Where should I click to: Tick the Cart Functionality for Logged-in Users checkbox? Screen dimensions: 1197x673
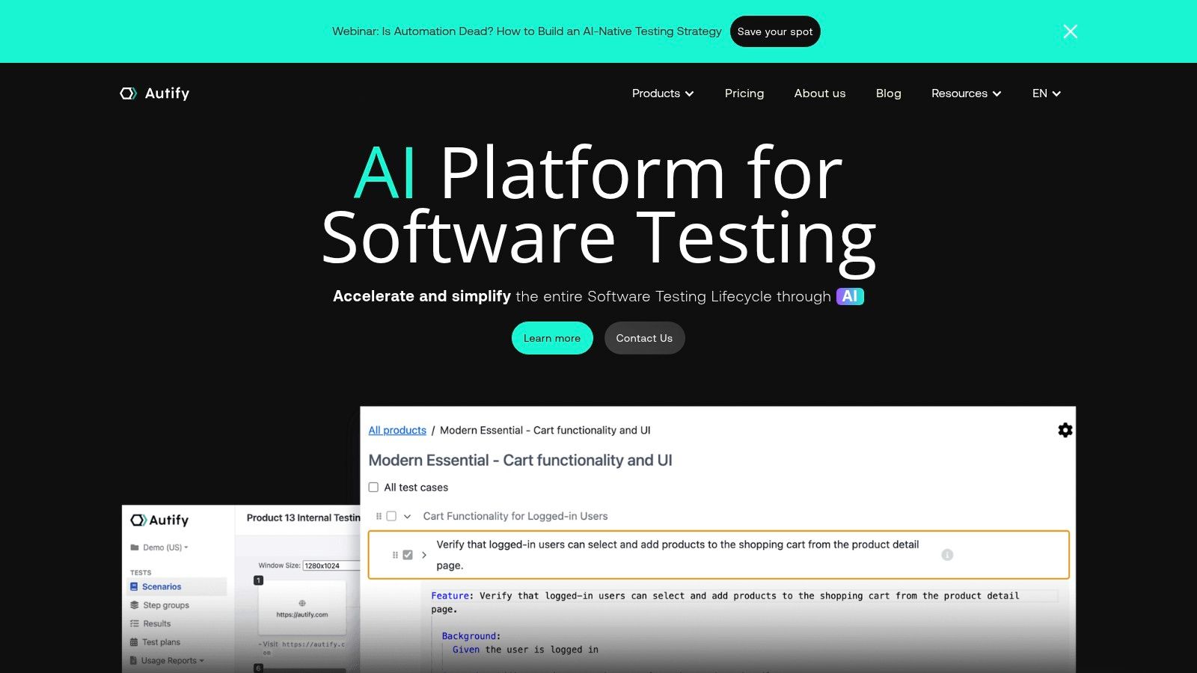click(391, 516)
